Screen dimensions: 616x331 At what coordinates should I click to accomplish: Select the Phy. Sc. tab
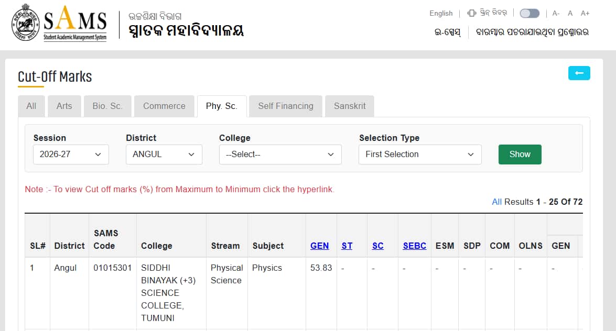(x=222, y=106)
